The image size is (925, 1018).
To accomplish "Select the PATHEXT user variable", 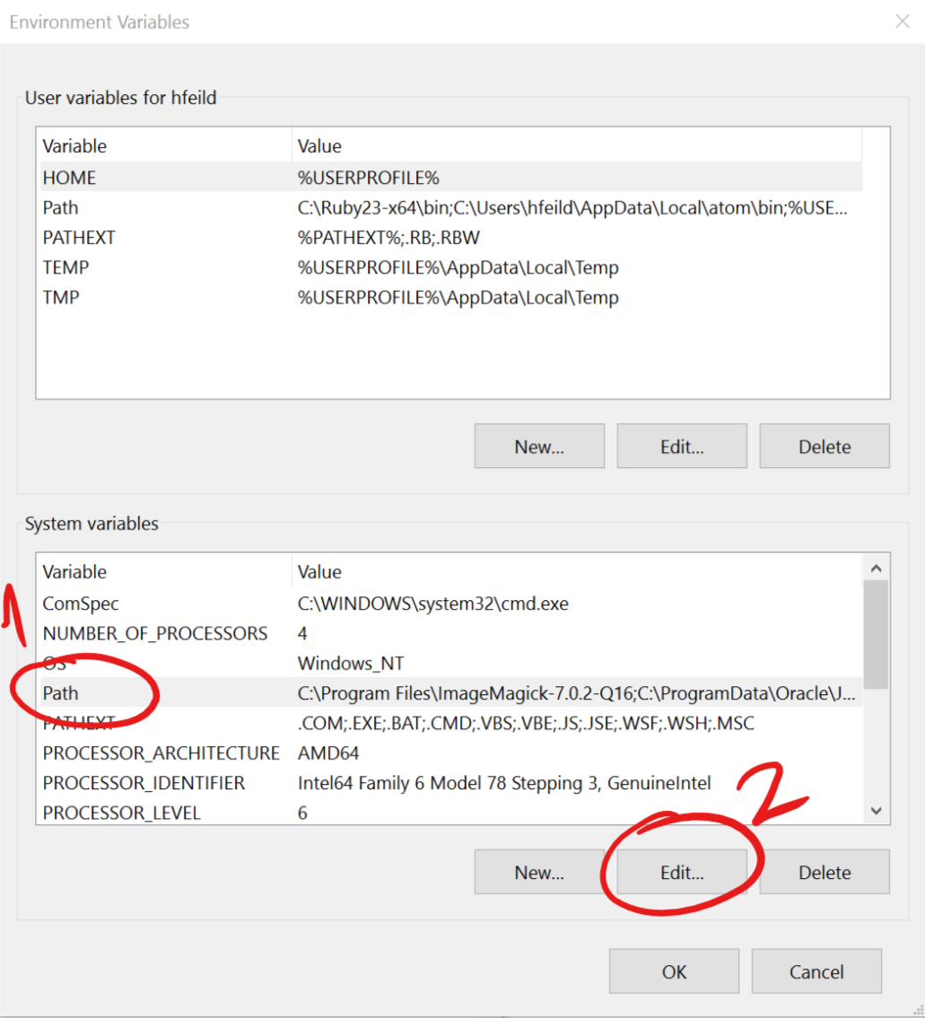I will click(79, 238).
